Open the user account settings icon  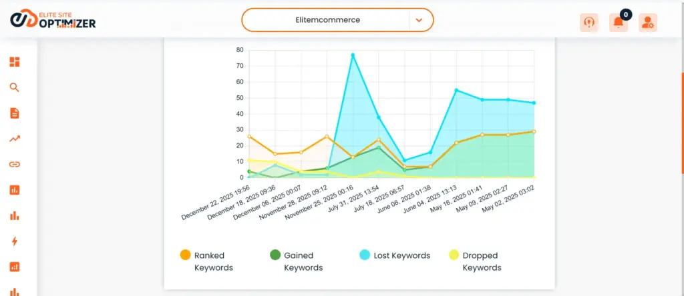[647, 22]
